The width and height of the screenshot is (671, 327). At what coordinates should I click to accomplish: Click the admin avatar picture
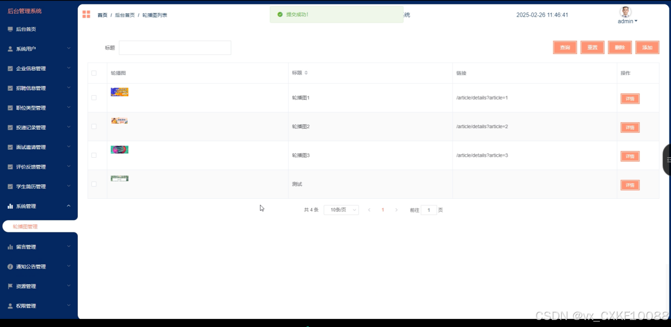pos(625,12)
